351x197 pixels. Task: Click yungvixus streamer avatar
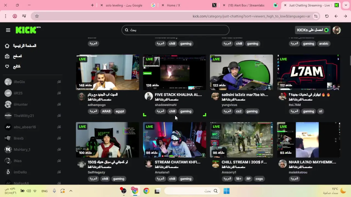tap(216, 96)
